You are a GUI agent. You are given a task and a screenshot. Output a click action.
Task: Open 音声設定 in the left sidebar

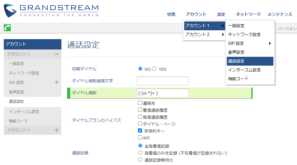(x=16, y=92)
